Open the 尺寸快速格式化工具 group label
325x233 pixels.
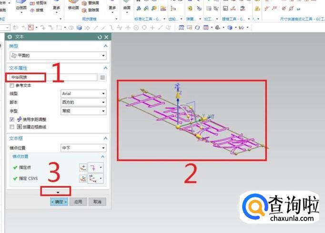coord(302,19)
